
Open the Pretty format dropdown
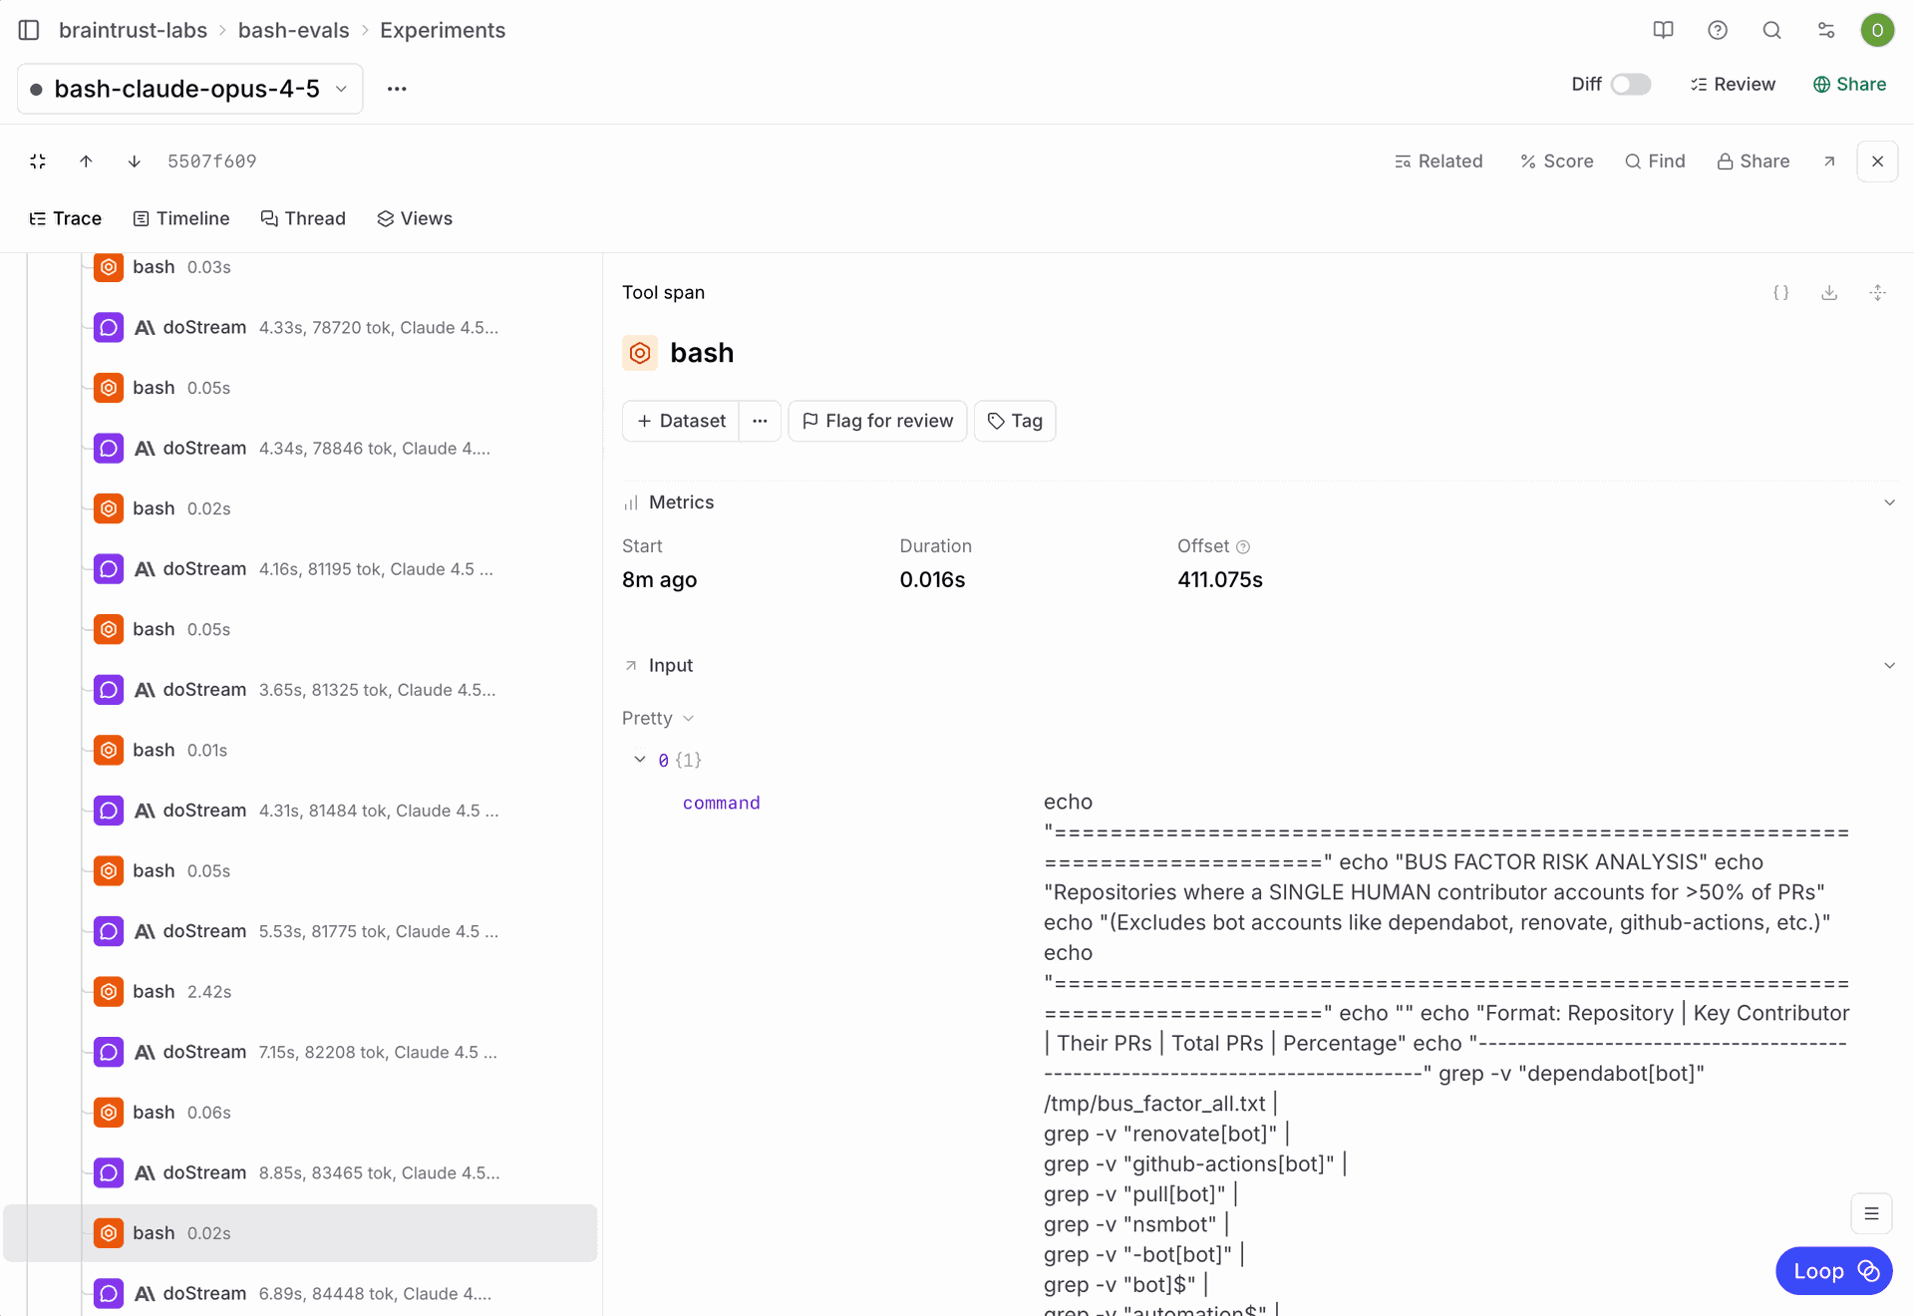658,719
